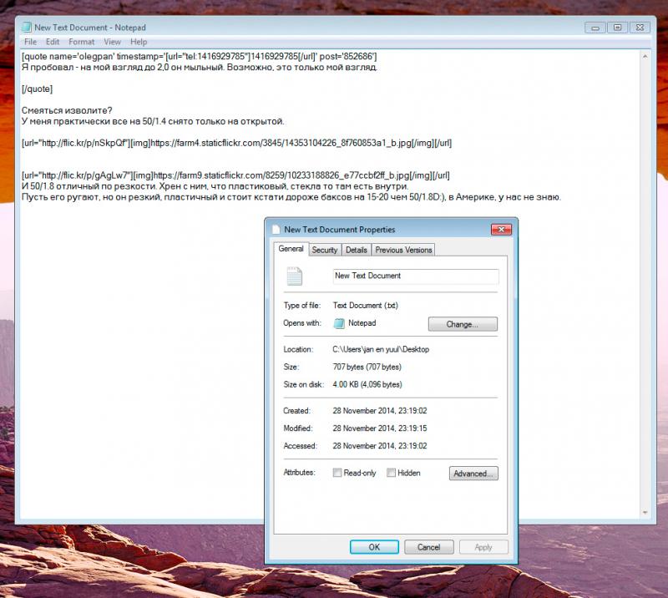This screenshot has width=668, height=598.
Task: Click the line beginning 'У меня практически'
Action: 153,121
